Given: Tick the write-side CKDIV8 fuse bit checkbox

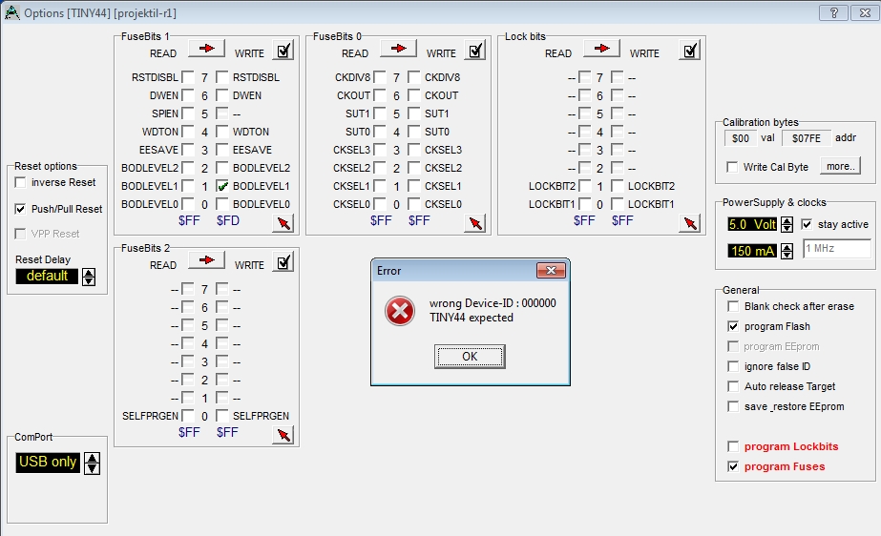Looking at the screenshot, I should [x=414, y=77].
